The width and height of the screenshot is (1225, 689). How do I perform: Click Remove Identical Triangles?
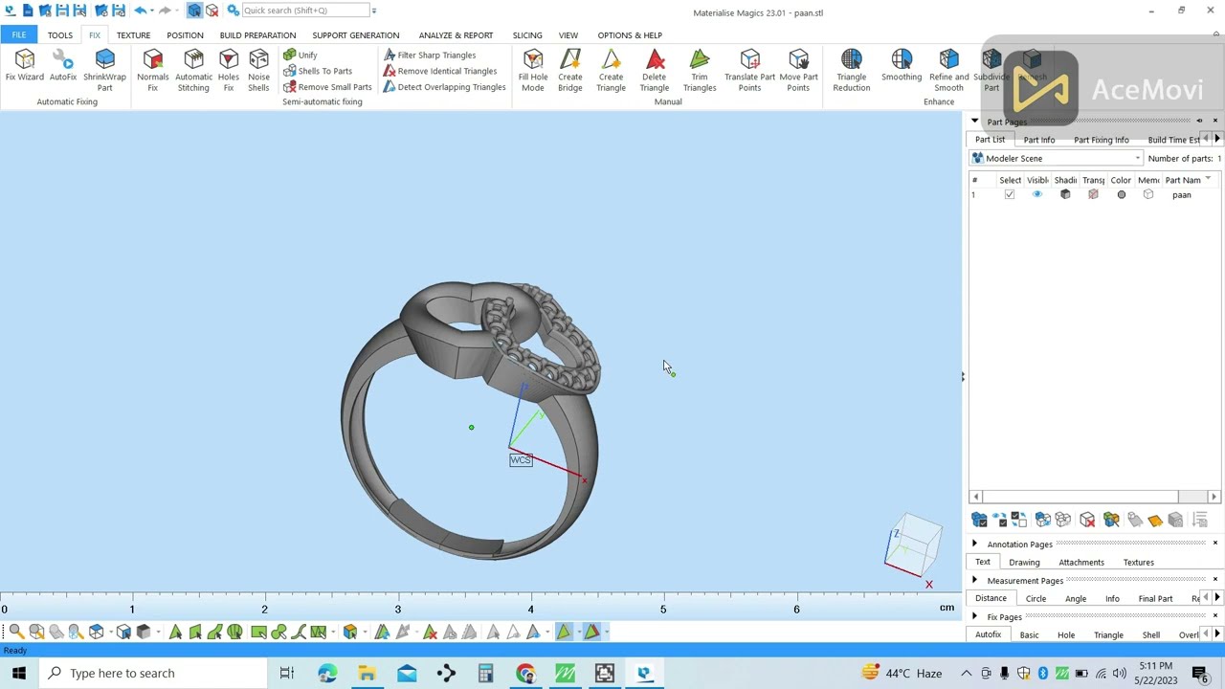pos(440,71)
